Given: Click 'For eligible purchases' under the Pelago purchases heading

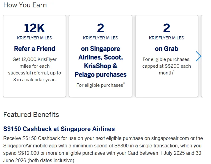Looking at the screenshot, I should click(99, 85).
